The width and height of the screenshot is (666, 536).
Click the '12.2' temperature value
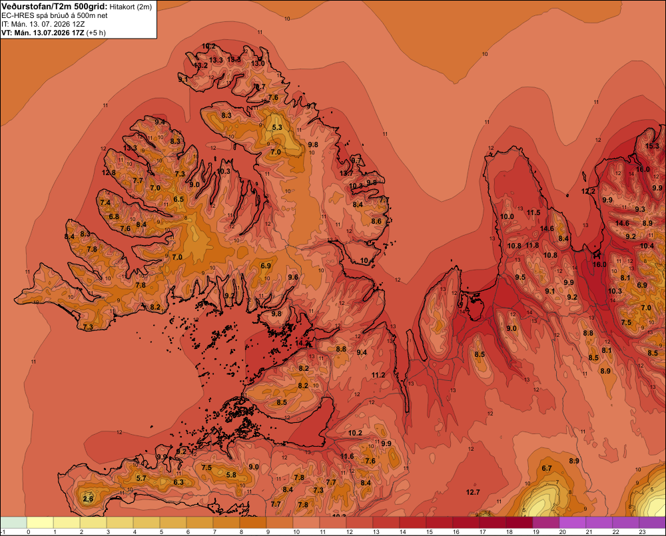click(588, 191)
